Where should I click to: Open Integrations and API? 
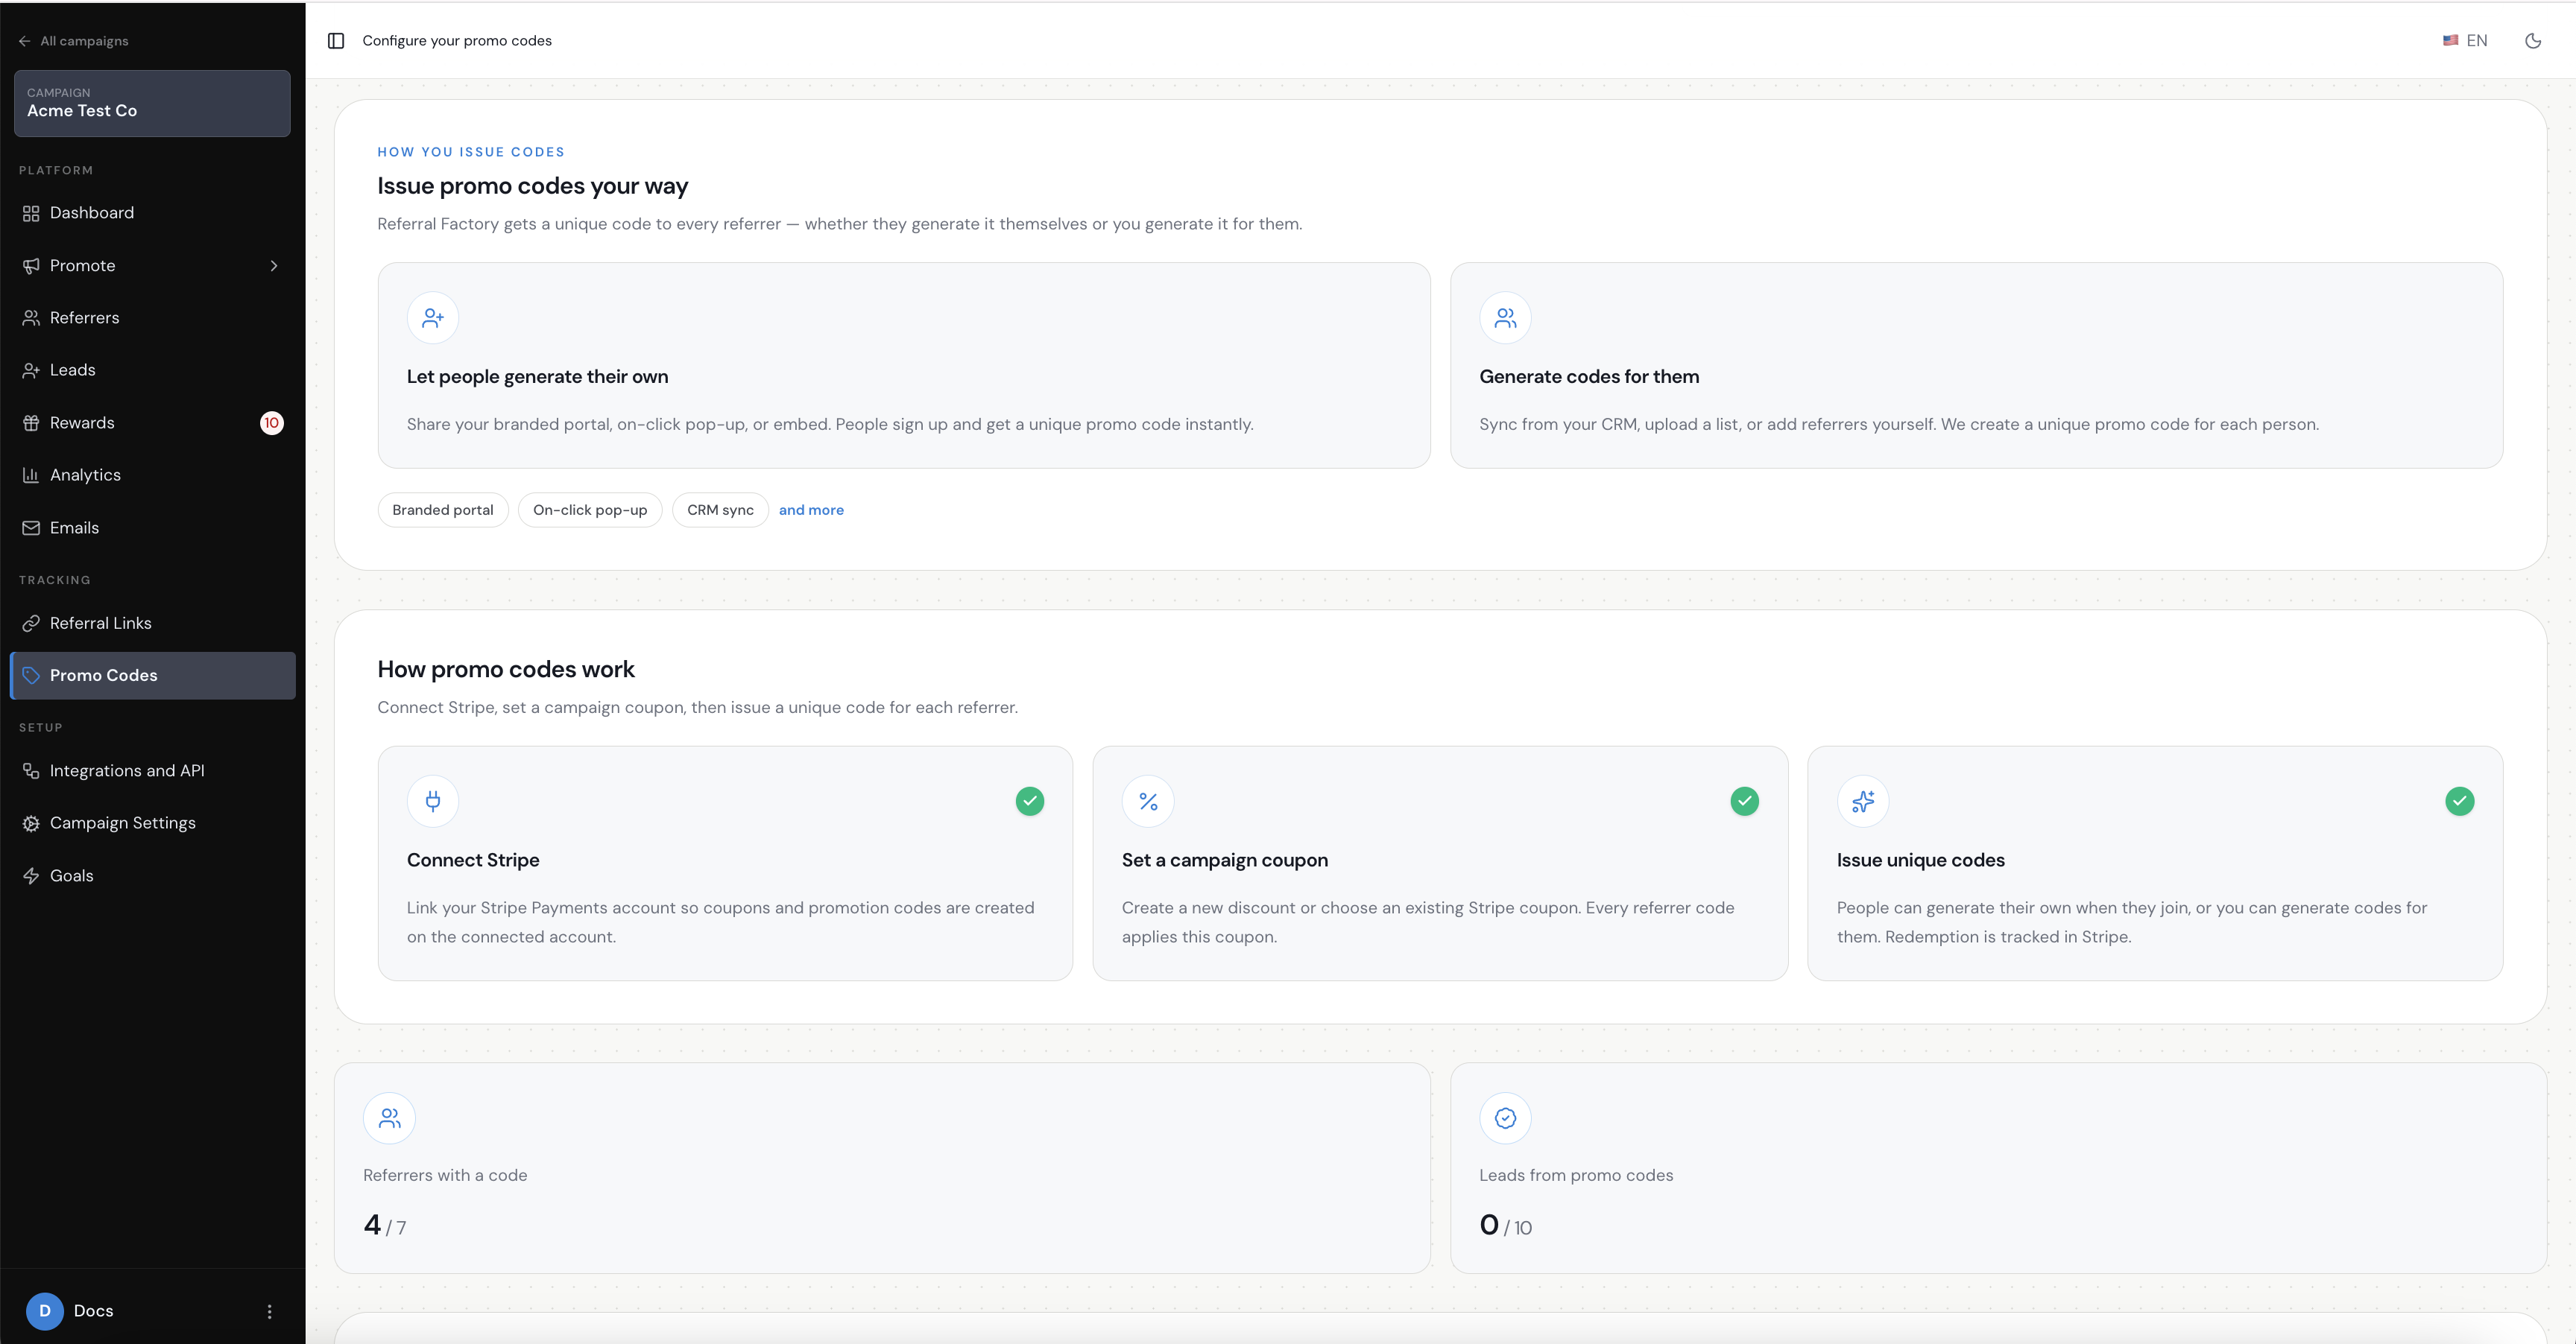coord(152,770)
